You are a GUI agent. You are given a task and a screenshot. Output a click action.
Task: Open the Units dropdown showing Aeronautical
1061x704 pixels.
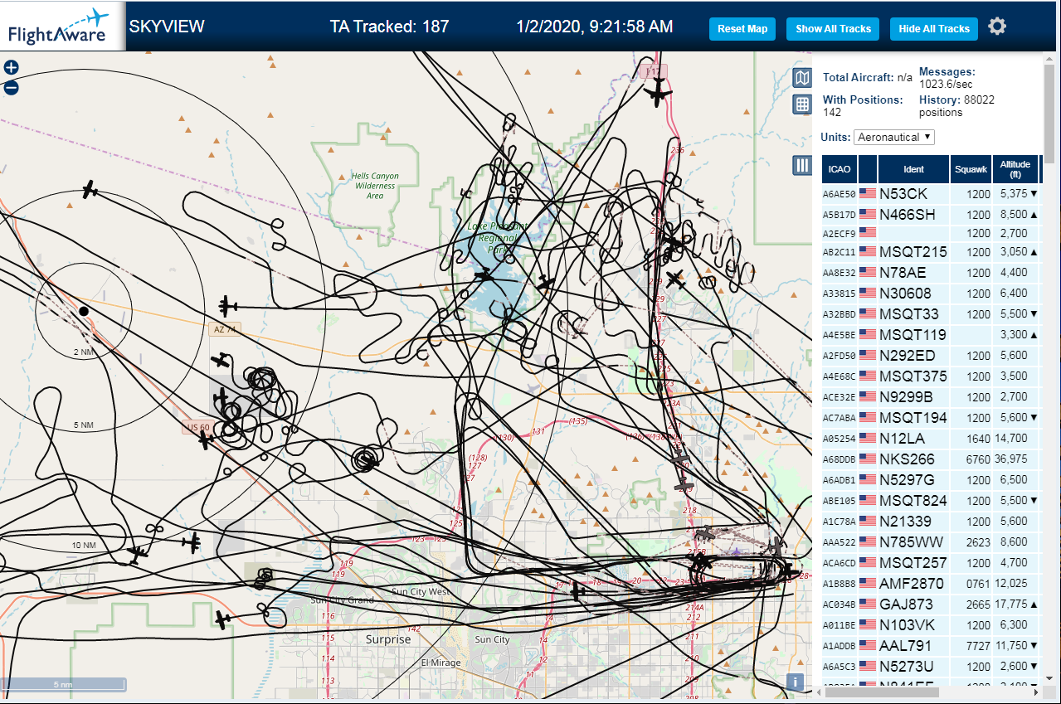click(x=894, y=137)
